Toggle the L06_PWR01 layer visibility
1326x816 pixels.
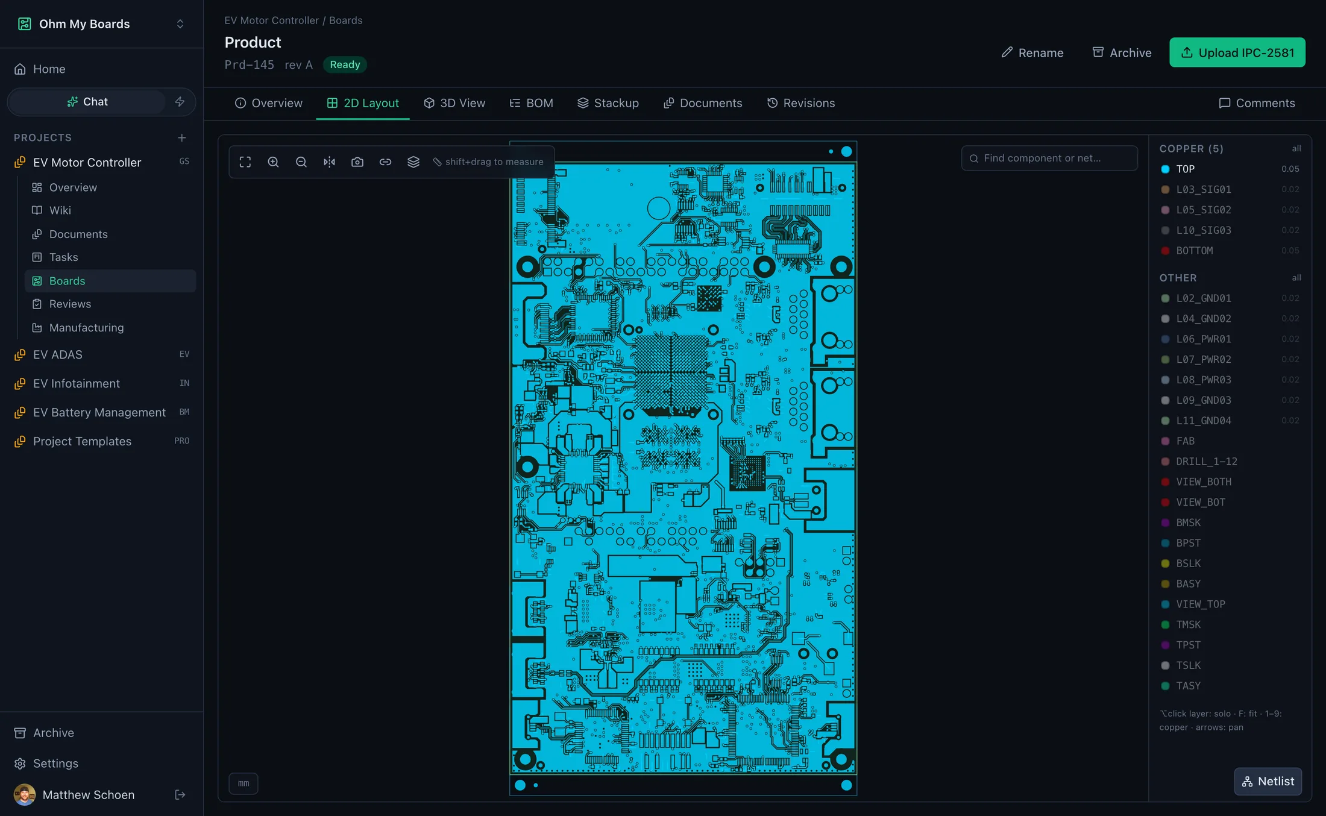point(1230,339)
